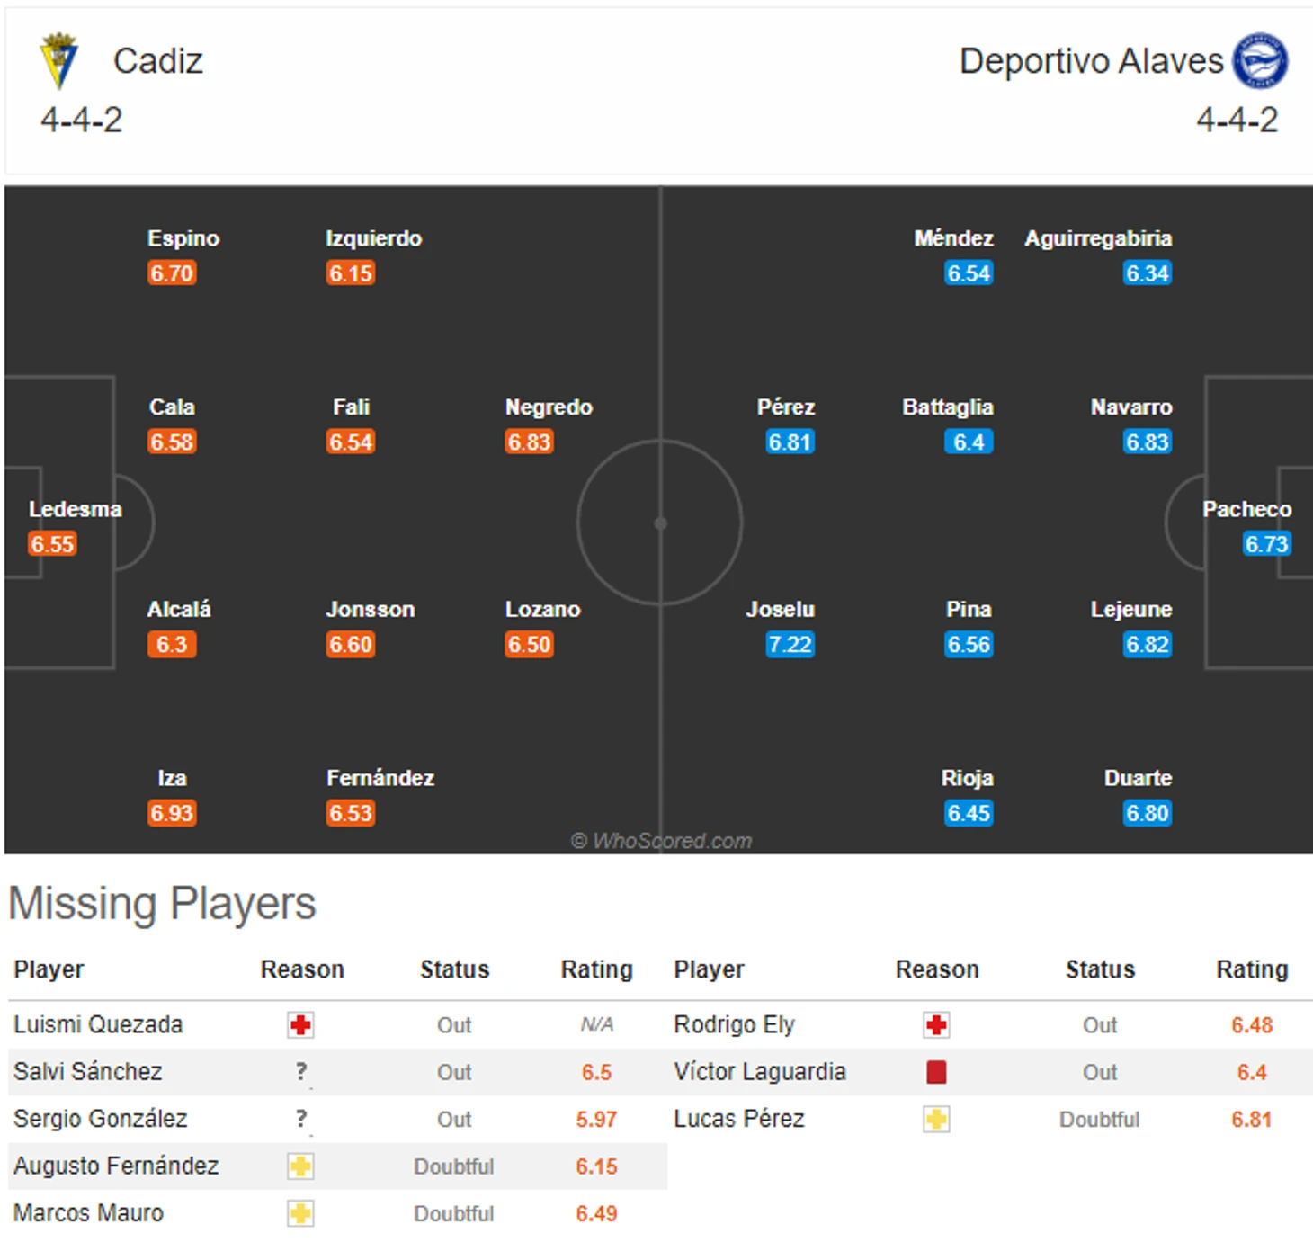This screenshot has height=1242, width=1313.
Task: Click the Cadiz club crest icon
Action: tap(59, 61)
